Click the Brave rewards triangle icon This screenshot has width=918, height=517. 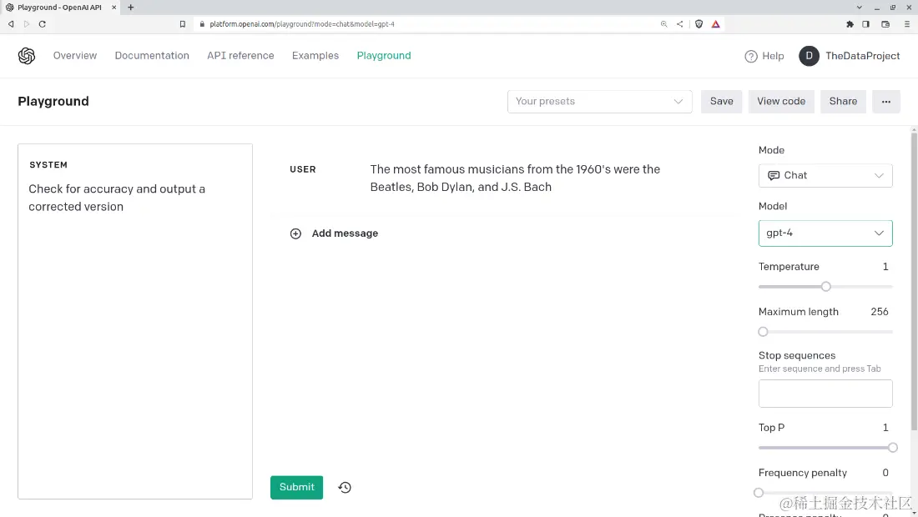click(715, 24)
